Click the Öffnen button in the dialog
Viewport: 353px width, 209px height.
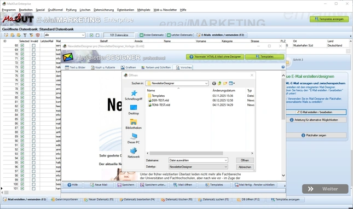click(245, 160)
